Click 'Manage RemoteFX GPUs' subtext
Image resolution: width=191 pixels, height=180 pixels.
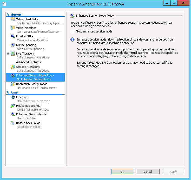tap(32, 40)
